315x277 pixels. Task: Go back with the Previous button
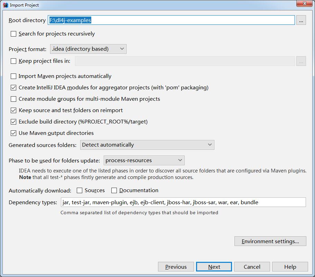[x=176, y=267]
